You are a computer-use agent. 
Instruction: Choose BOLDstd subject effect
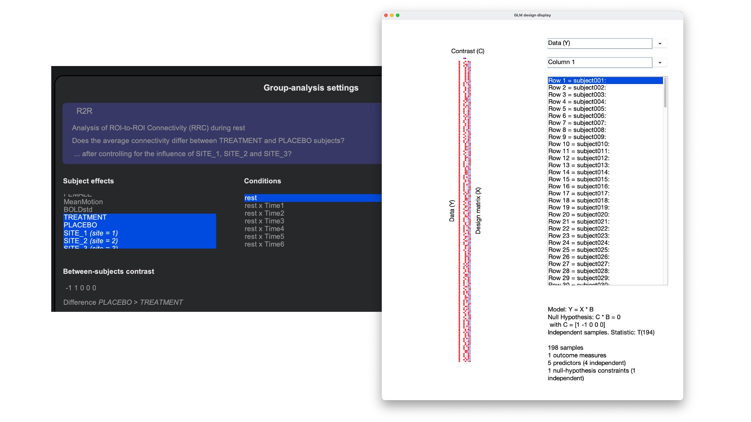(78, 210)
